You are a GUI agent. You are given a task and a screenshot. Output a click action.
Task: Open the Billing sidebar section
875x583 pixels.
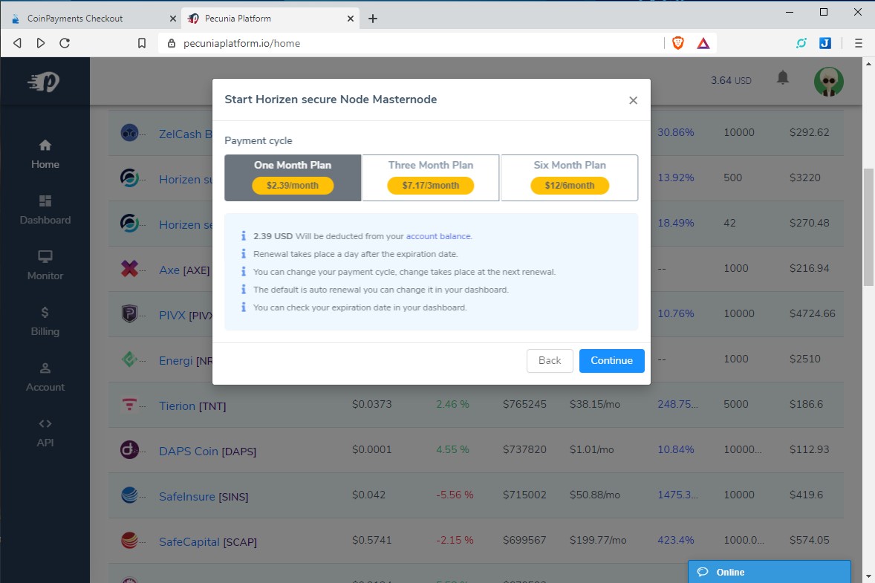[45, 322]
